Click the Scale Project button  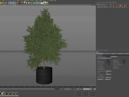[104, 58]
